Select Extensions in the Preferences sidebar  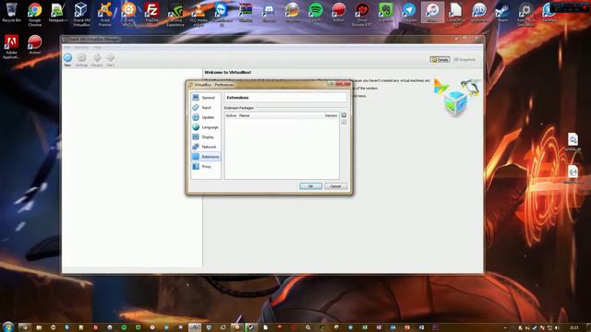click(x=205, y=156)
